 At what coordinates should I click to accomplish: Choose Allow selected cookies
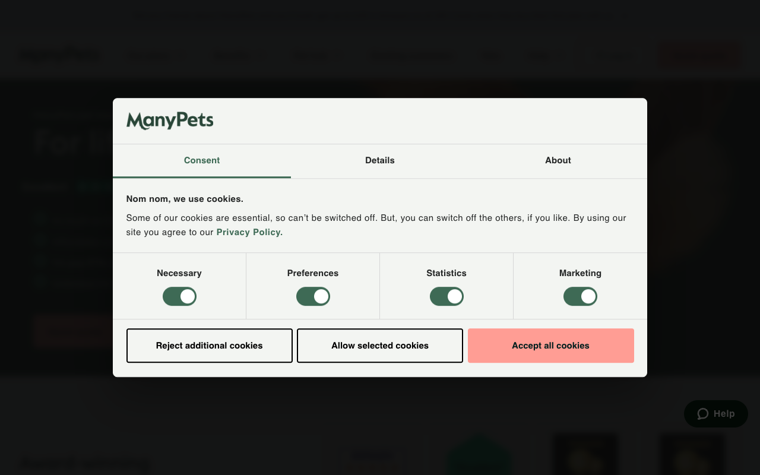click(380, 346)
